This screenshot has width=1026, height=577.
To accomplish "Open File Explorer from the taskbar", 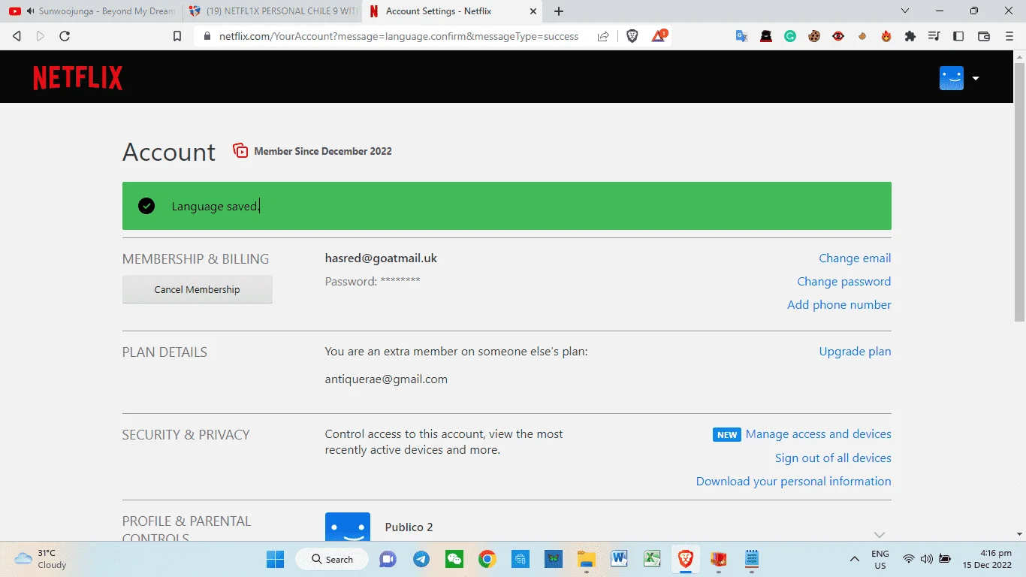I will click(586, 559).
